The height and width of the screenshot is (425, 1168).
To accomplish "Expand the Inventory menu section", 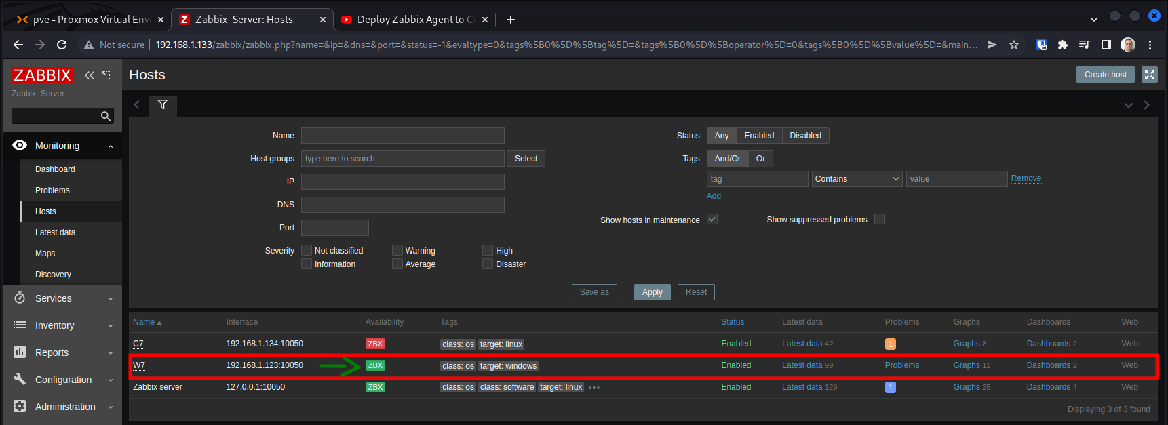I will pyautogui.click(x=62, y=325).
